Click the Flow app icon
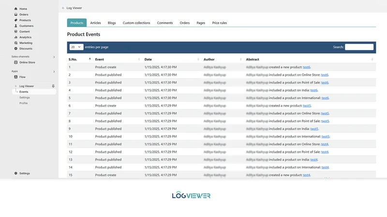This screenshot has height=217, width=387. click(16, 77)
